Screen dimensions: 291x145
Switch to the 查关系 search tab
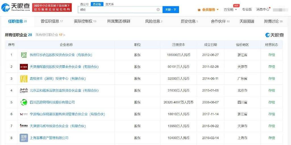(109, 4)
